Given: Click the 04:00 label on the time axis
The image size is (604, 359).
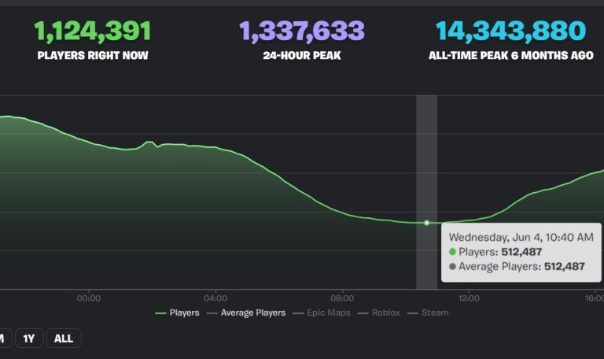Looking at the screenshot, I should point(215,298).
